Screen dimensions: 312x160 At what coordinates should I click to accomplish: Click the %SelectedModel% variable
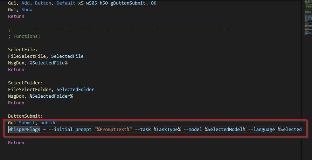(x=225, y=129)
